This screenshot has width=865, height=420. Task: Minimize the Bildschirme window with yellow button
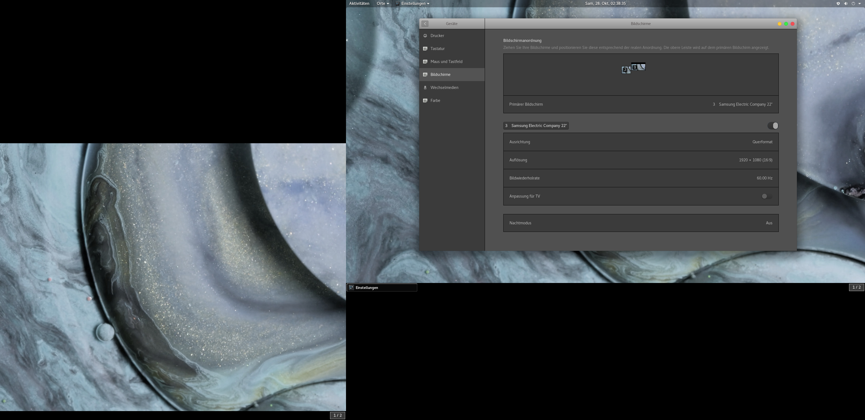[x=779, y=24]
